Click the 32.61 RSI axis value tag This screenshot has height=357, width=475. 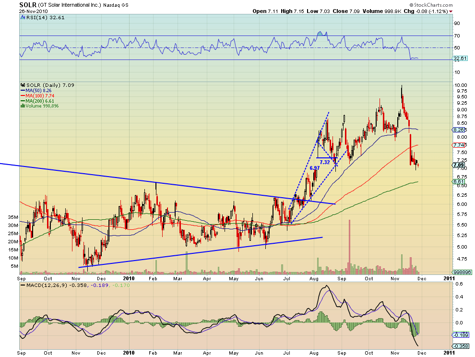pyautogui.click(x=460, y=59)
